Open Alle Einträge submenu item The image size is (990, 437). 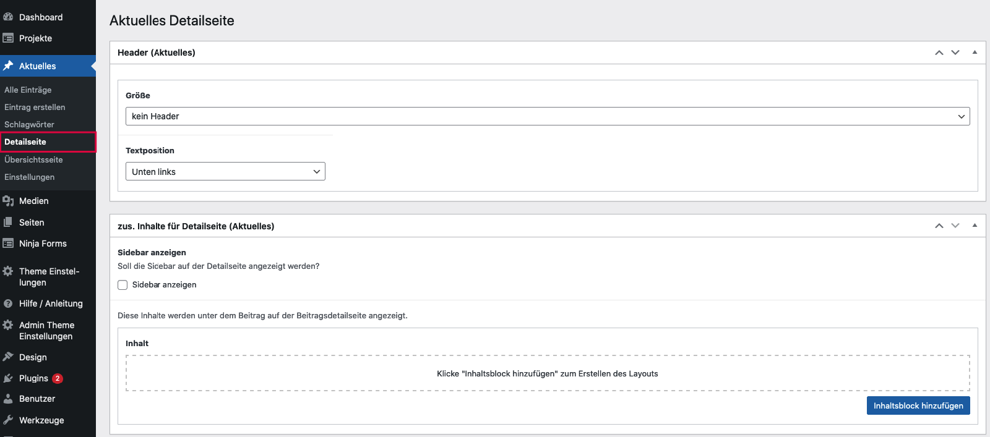28,90
